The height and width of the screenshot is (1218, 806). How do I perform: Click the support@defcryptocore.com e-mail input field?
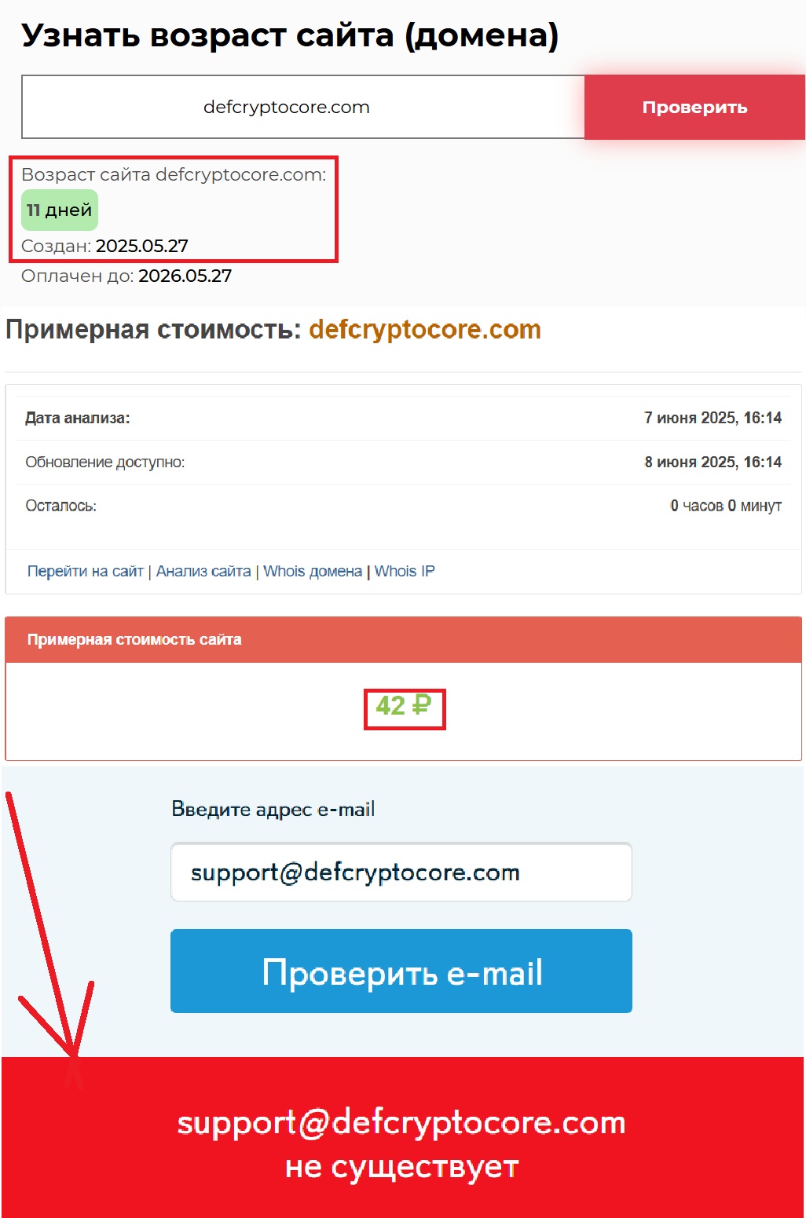pos(401,872)
